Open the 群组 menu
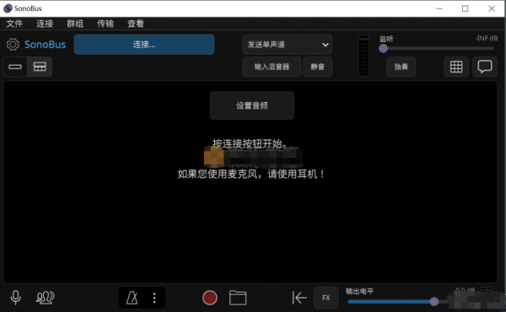The width and height of the screenshot is (506, 312). click(75, 24)
